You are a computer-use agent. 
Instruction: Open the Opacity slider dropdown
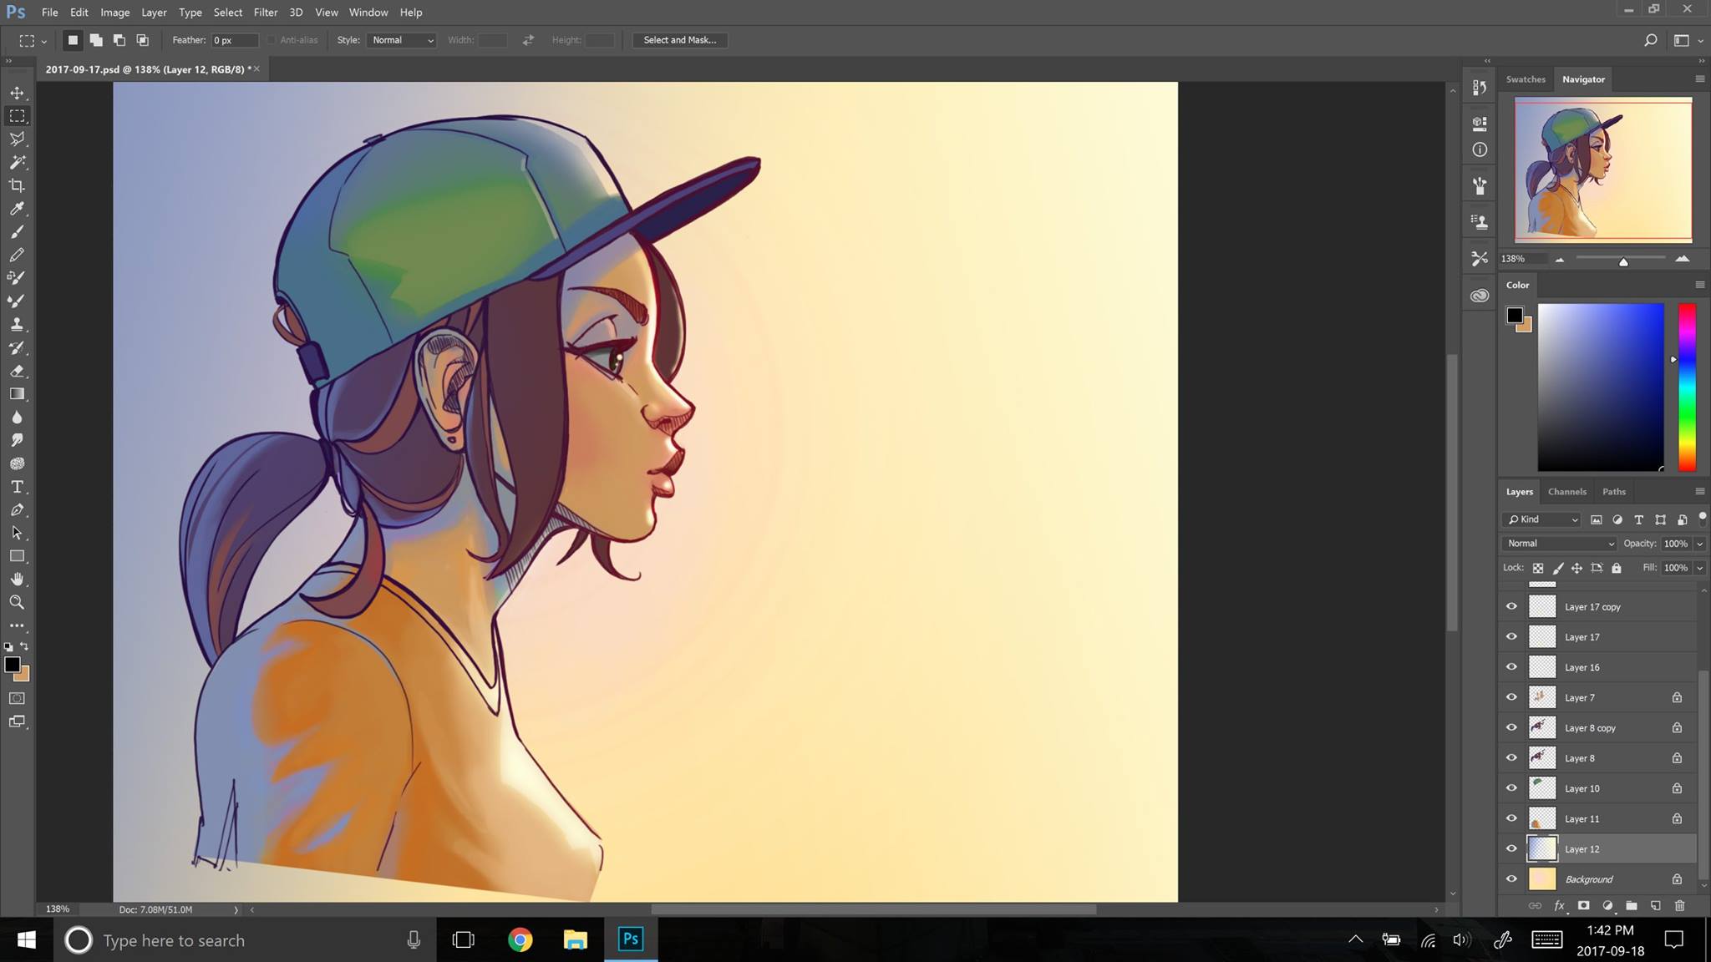[1699, 544]
